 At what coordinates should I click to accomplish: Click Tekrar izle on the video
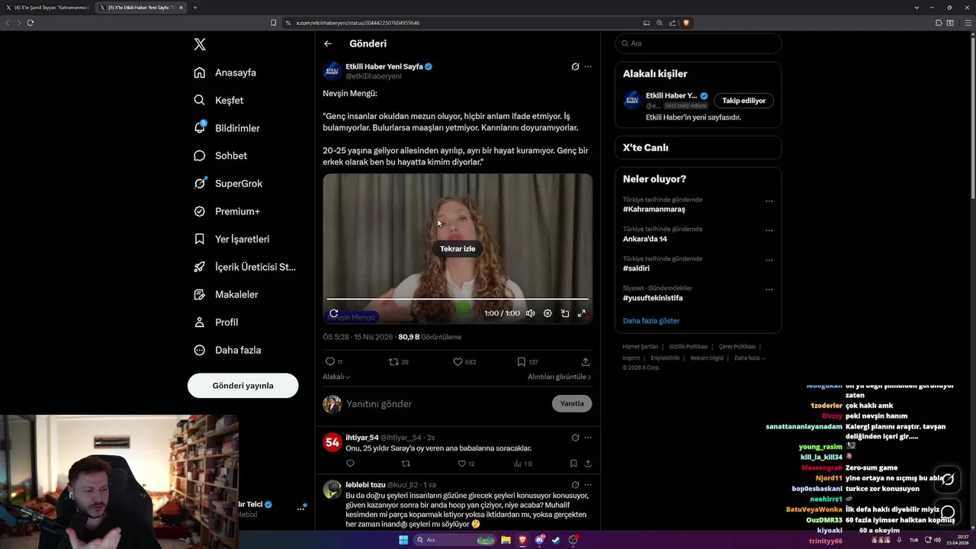click(457, 249)
